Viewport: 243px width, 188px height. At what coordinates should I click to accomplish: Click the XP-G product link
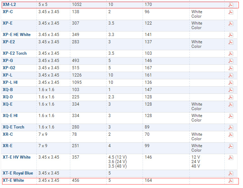(7, 61)
